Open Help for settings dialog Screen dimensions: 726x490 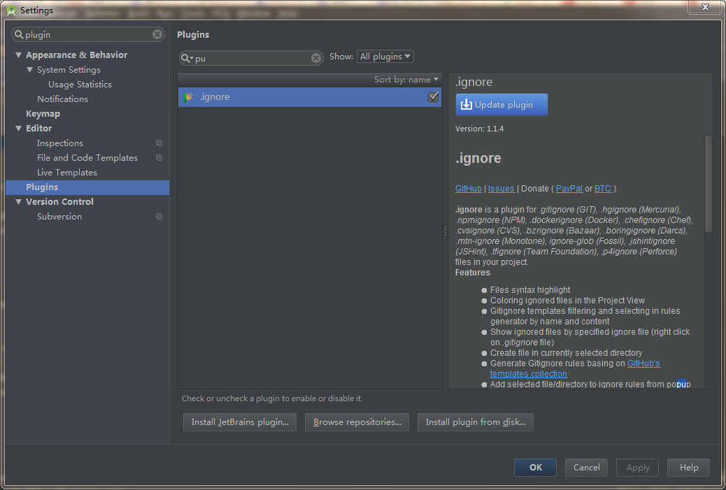click(x=688, y=468)
